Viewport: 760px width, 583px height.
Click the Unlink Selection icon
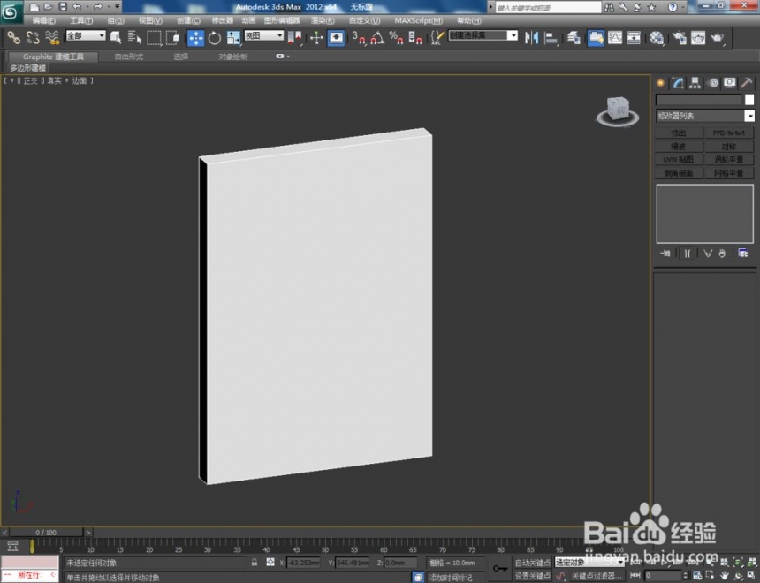[33, 37]
